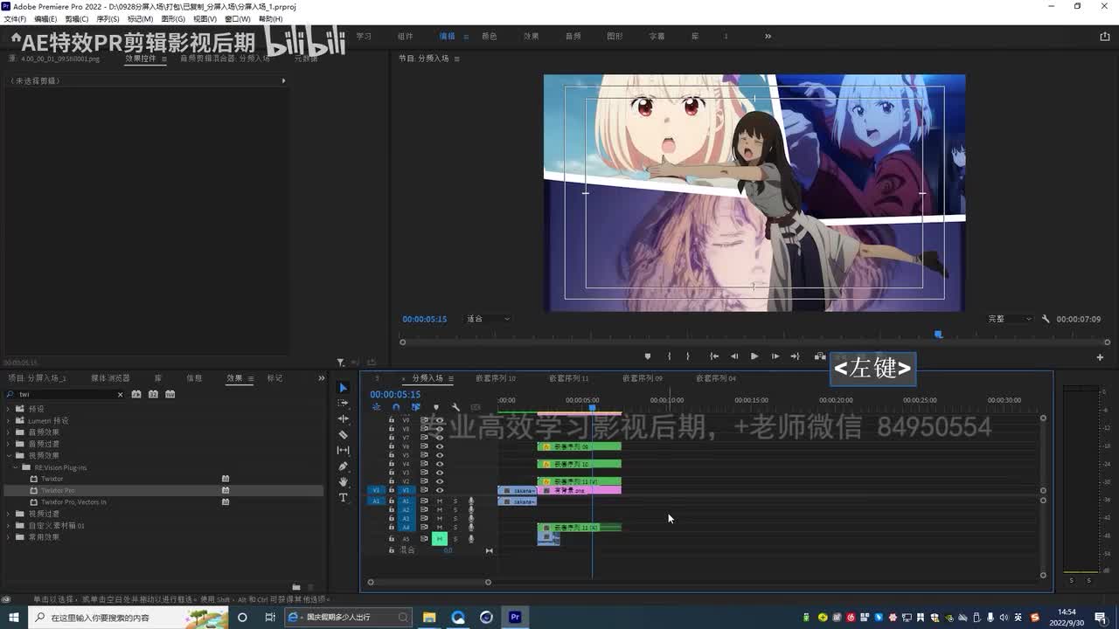
Task: Mute audio track A1
Action: click(x=440, y=501)
